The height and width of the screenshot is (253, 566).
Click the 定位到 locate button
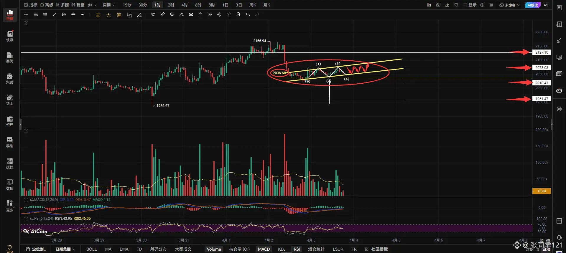click(x=36, y=249)
